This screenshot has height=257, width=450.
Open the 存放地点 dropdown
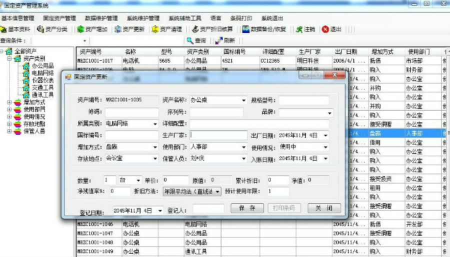click(x=155, y=158)
